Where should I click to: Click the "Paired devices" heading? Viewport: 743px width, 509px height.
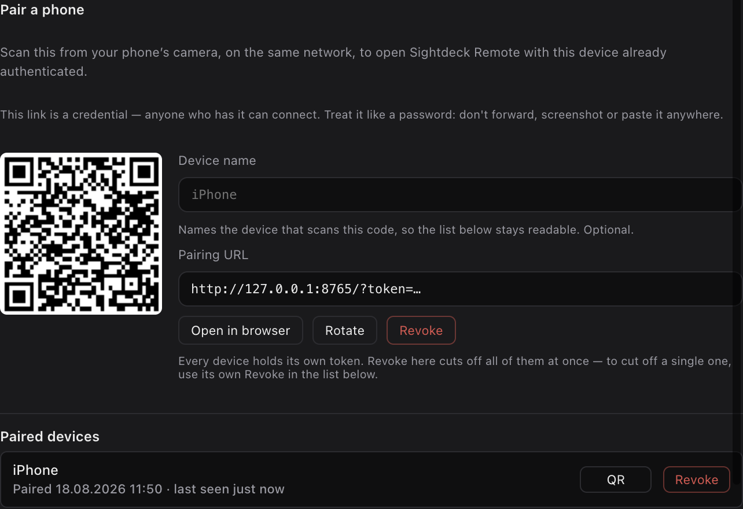[x=50, y=437]
